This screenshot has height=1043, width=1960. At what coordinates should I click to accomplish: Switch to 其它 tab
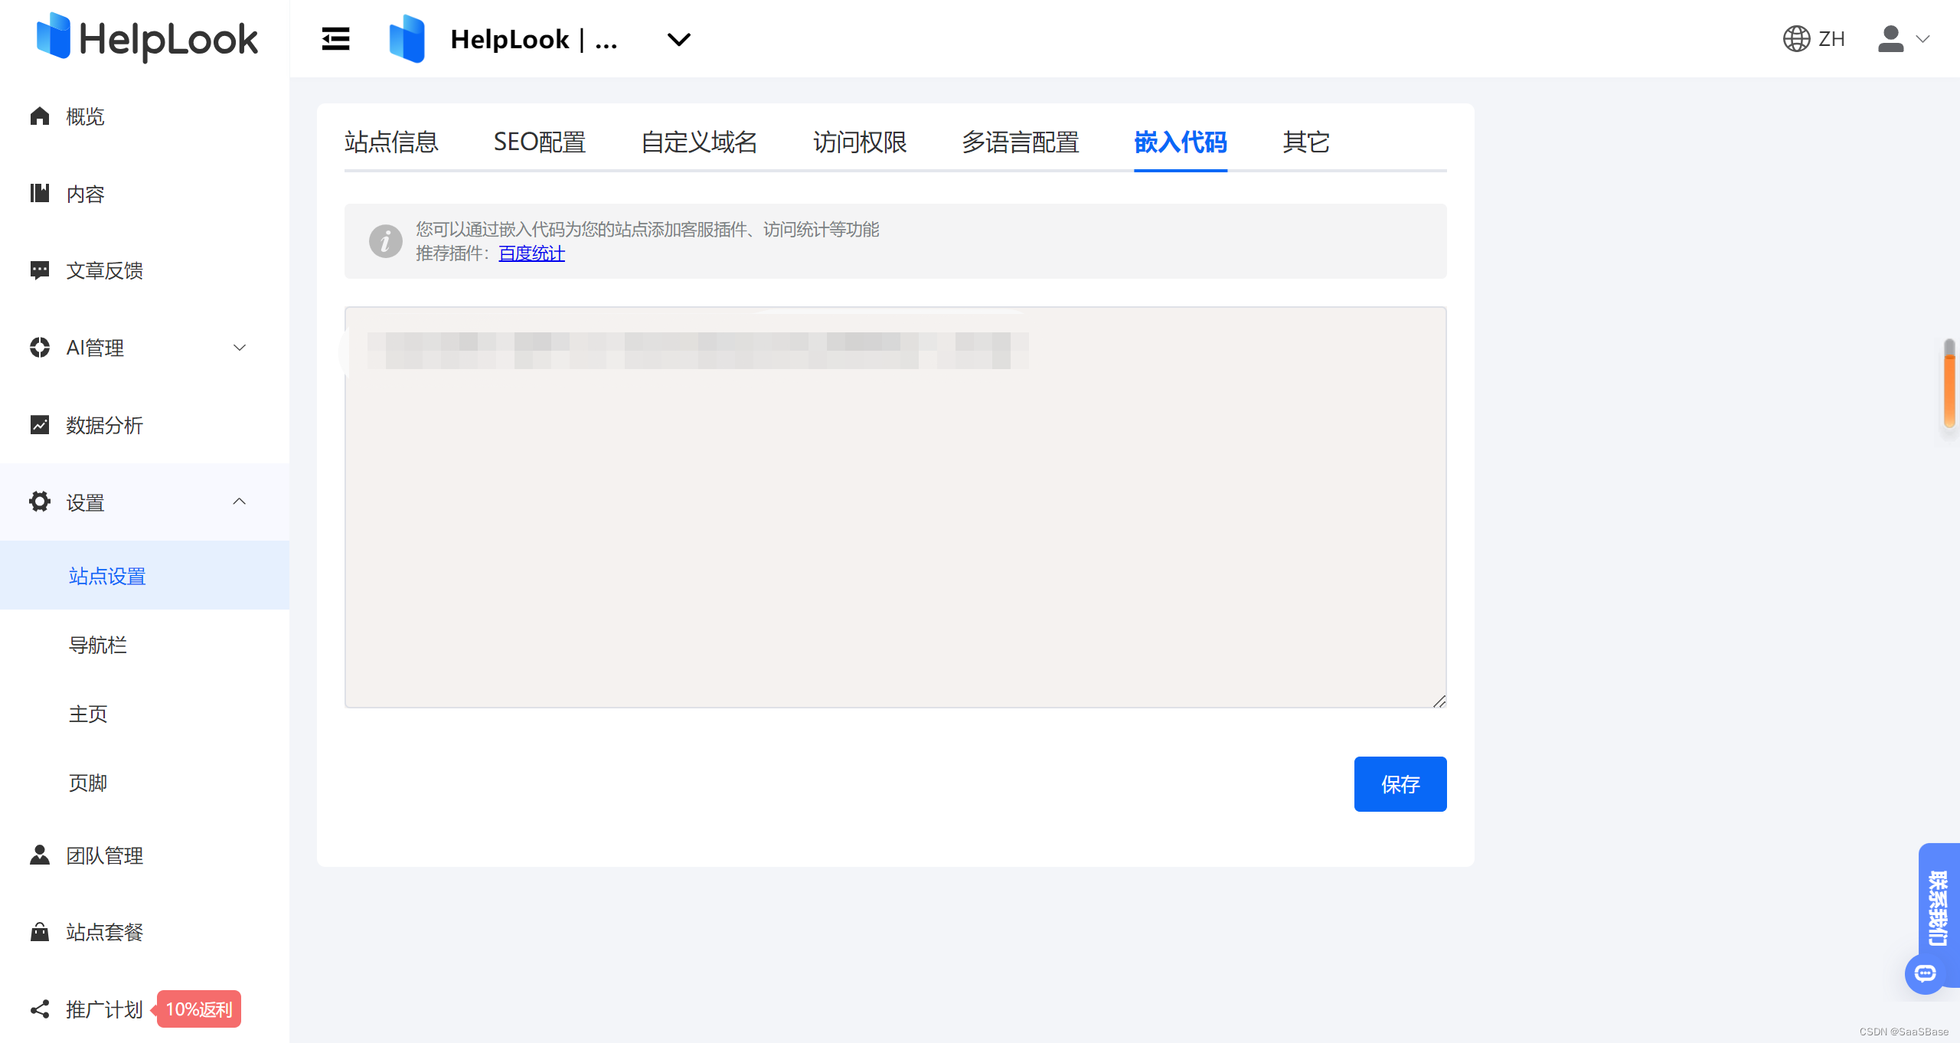(1306, 142)
